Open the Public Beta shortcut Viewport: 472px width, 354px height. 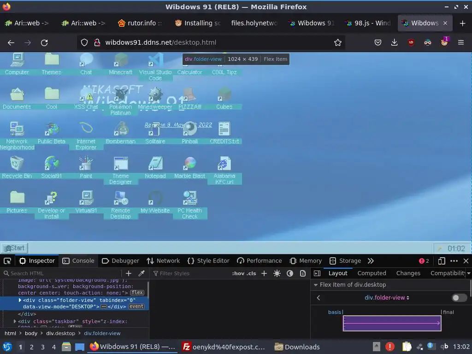click(52, 133)
